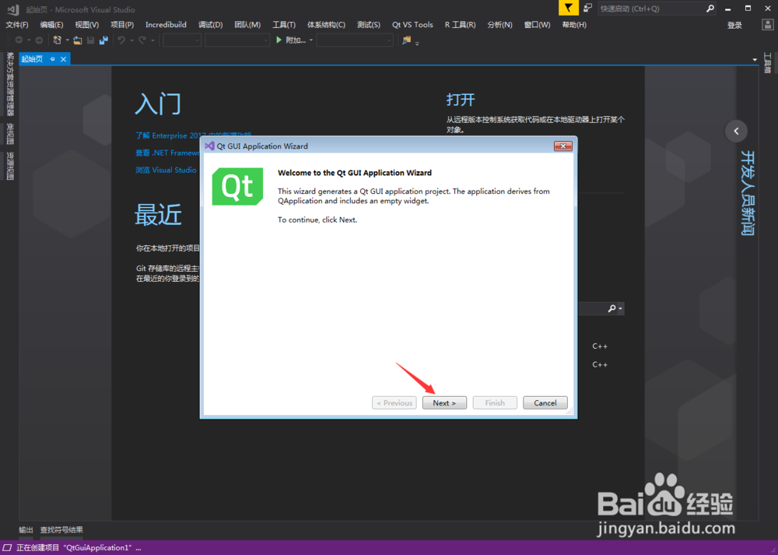
Task: Open the Incredibuild menu
Action: (x=166, y=25)
